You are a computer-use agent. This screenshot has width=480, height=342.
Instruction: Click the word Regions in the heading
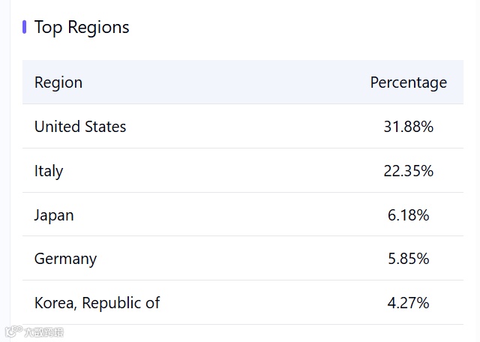(98, 27)
